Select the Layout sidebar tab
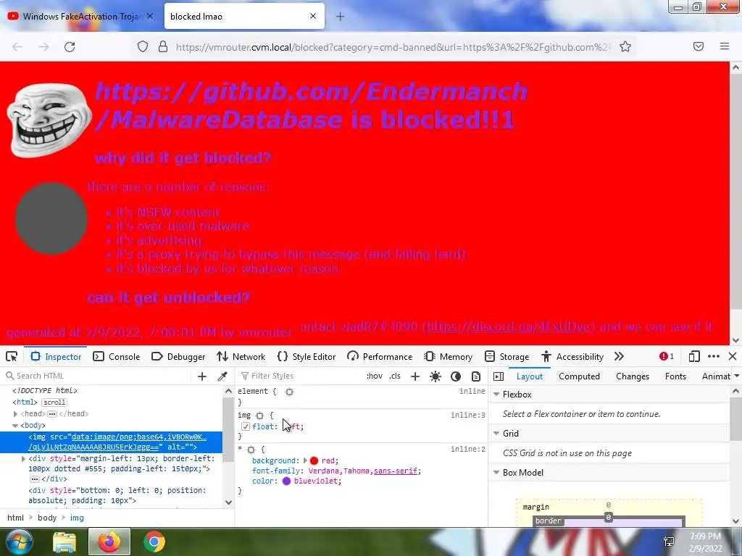The width and height of the screenshot is (742, 556). pyautogui.click(x=530, y=376)
